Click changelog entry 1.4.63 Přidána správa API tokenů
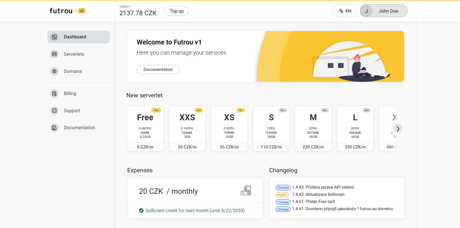 323,187
